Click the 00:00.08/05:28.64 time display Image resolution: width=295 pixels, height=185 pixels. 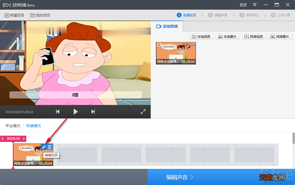pos(19,112)
